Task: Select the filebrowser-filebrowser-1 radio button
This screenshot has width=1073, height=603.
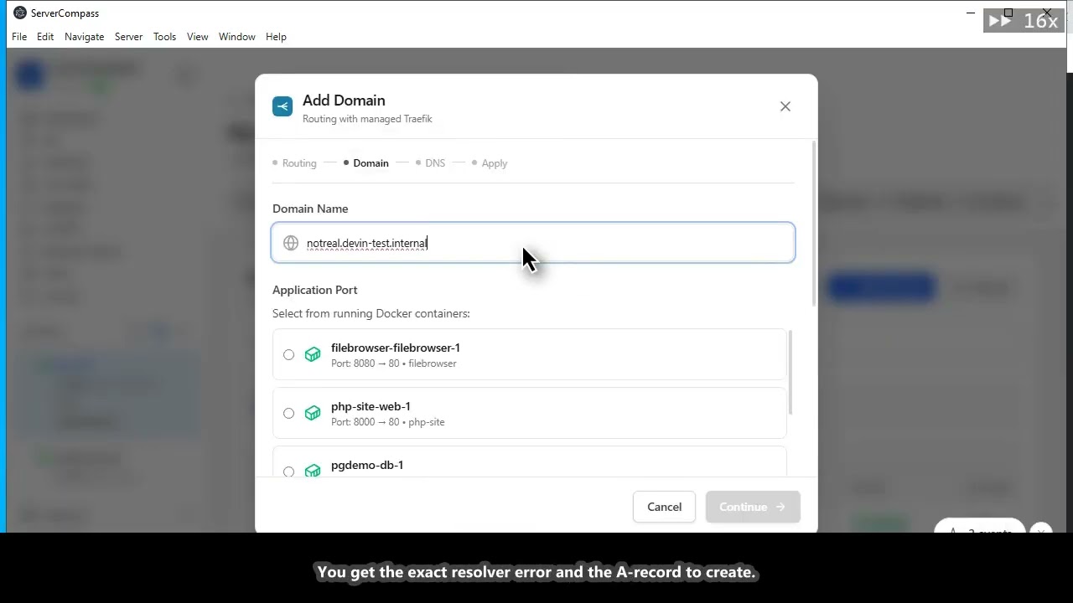Action: point(288,355)
